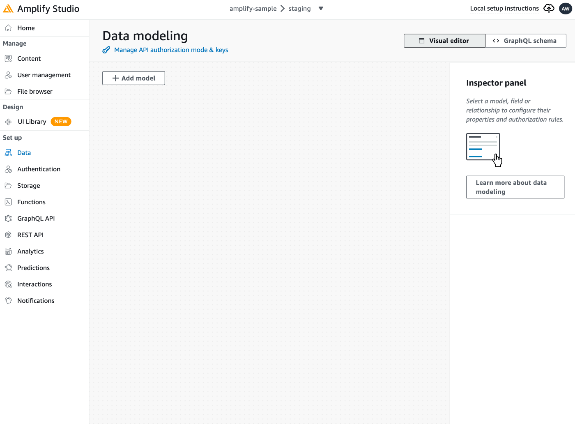This screenshot has height=424, width=575.
Task: Click the Functions lambda icon
Action: [x=8, y=202]
